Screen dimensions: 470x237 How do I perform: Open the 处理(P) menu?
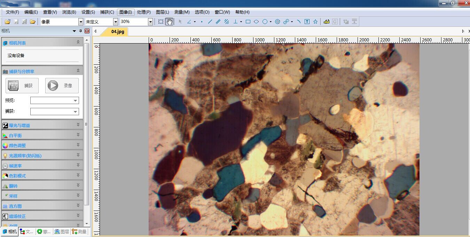click(x=144, y=12)
